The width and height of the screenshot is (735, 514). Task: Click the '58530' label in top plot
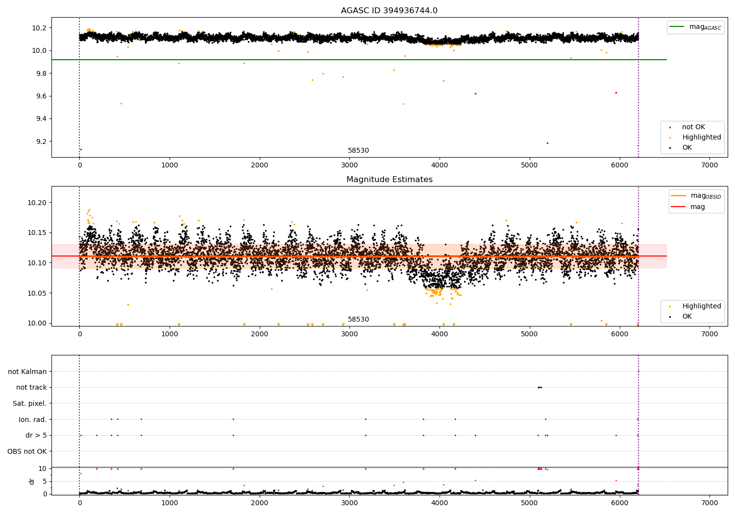coord(359,151)
